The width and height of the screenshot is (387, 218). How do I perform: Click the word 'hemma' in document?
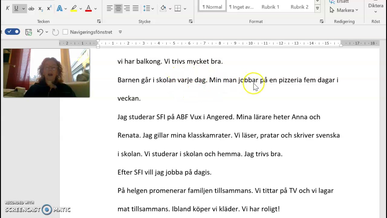[x=229, y=154]
